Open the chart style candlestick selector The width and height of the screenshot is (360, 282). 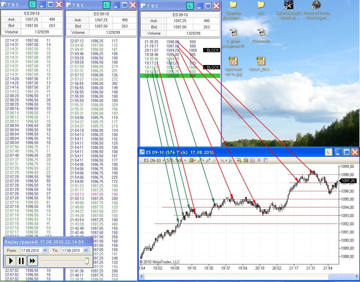pyautogui.click(x=192, y=160)
